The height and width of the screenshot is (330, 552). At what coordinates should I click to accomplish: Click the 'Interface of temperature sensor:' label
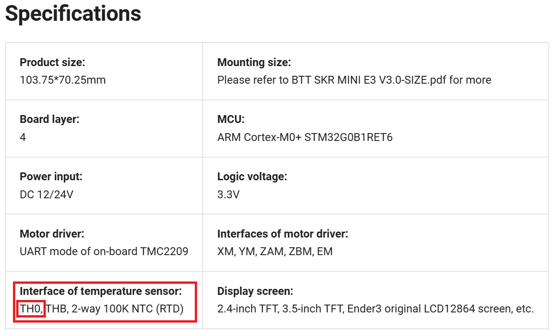101,291
